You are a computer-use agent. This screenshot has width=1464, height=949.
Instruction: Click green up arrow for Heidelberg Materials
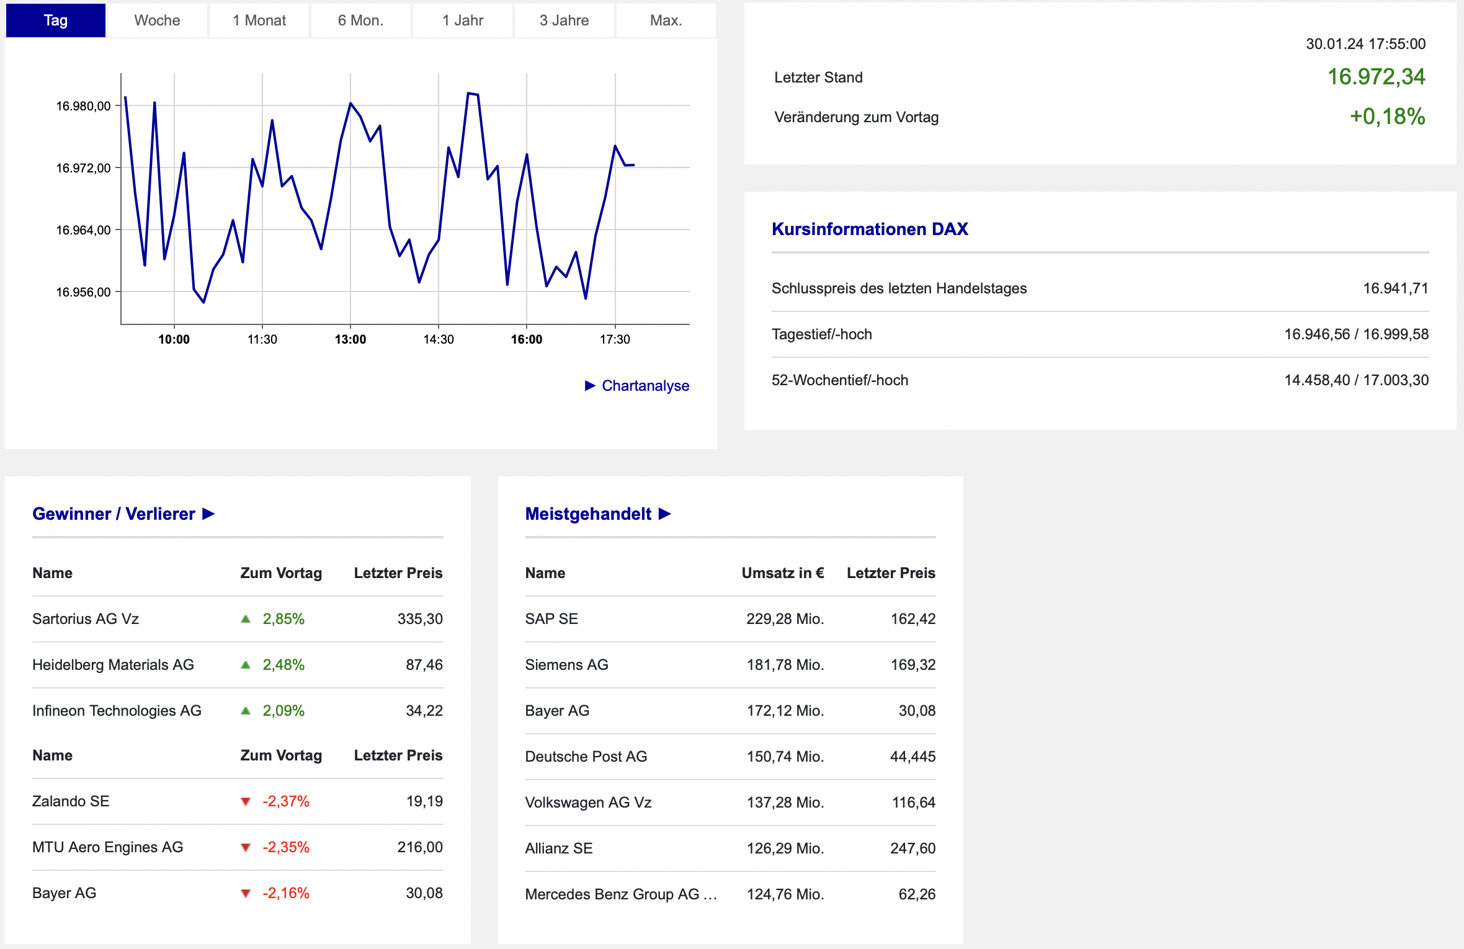pos(246,665)
